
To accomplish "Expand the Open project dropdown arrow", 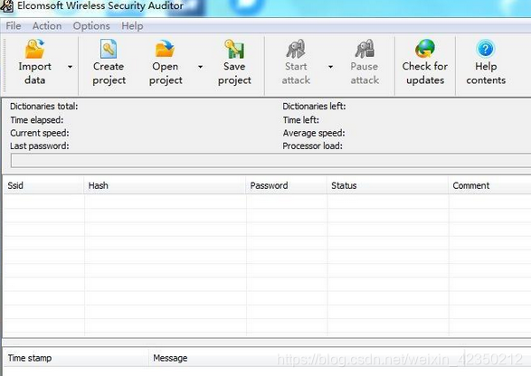I will (x=201, y=67).
